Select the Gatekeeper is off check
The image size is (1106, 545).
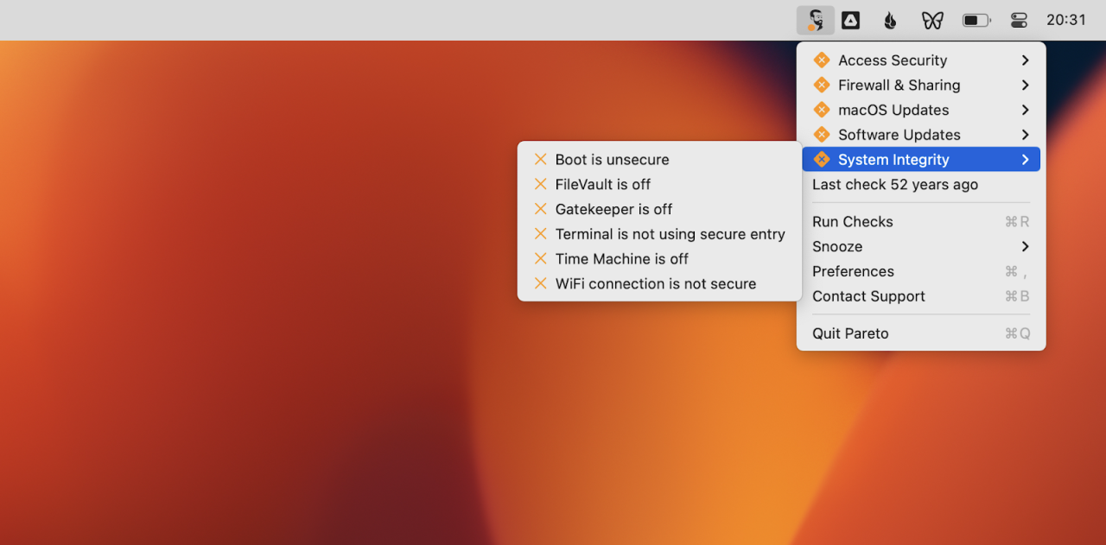click(x=659, y=209)
